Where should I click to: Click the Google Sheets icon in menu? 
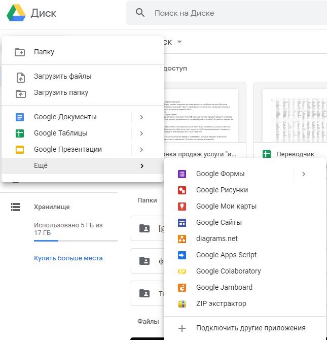point(20,133)
